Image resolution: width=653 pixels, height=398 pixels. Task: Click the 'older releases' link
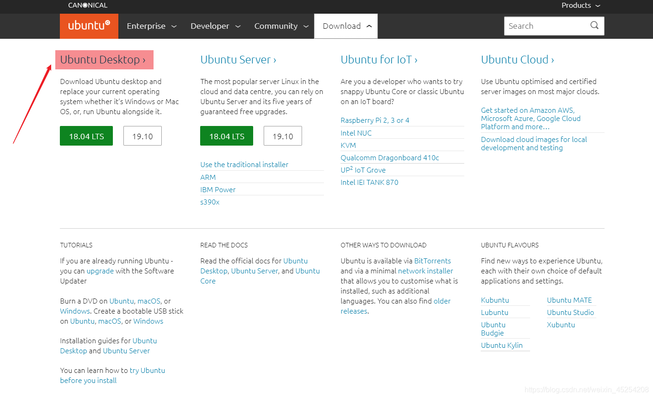(x=396, y=306)
